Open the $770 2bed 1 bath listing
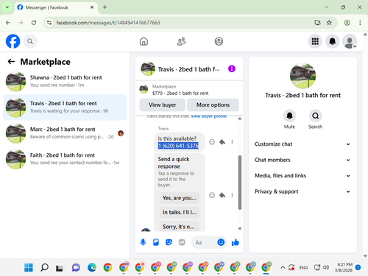Viewport: 368px width, 276px height. point(189,90)
